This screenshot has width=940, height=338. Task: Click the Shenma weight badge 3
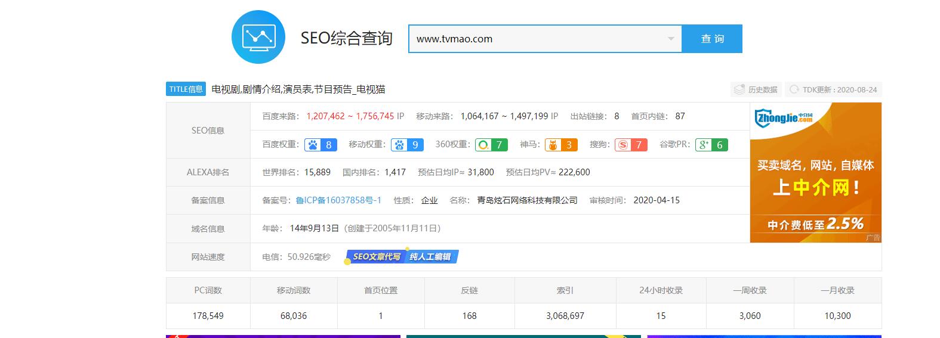[x=560, y=145]
